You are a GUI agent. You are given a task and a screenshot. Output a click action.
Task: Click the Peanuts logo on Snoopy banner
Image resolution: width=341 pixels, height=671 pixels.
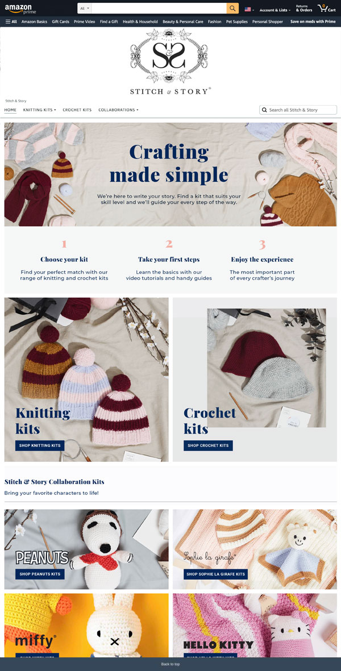point(42,557)
